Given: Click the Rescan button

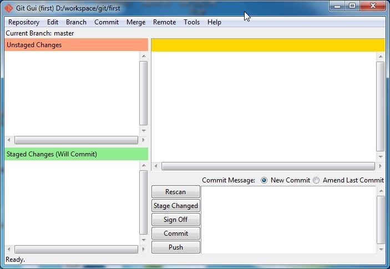Looking at the screenshot, I should (x=176, y=192).
